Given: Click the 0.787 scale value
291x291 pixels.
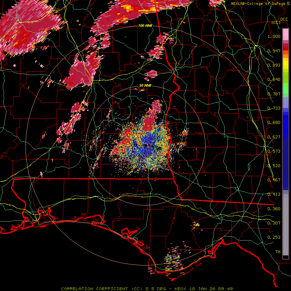Looking at the screenshot, I should [274, 94].
